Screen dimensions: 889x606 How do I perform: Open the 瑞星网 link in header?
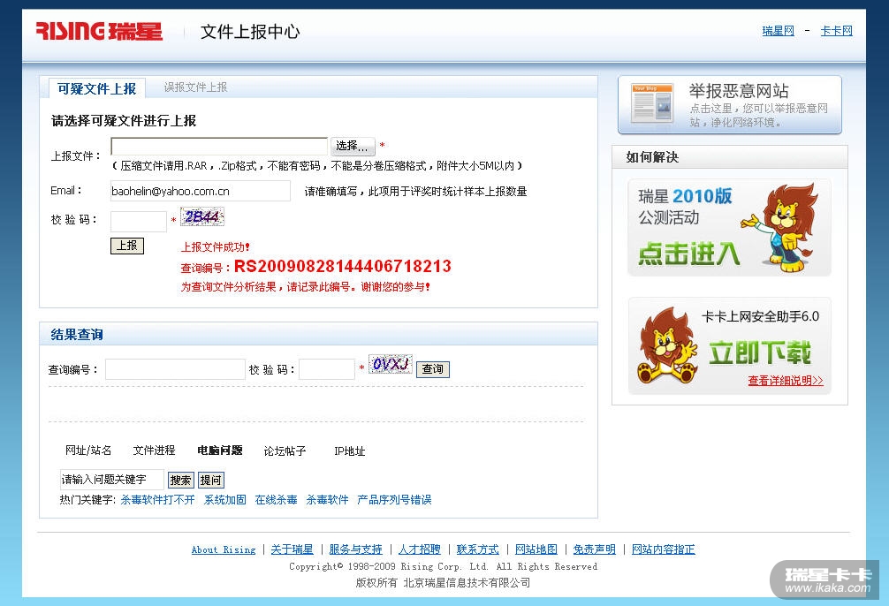(779, 31)
